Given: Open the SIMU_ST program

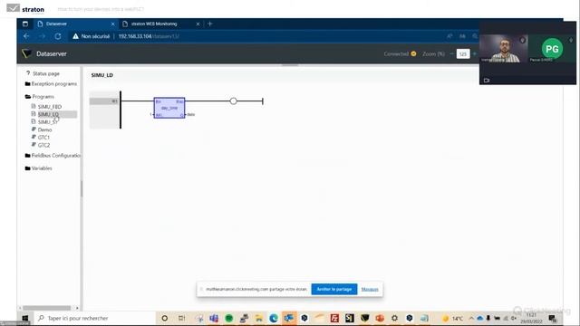Looking at the screenshot, I should 48,122.
